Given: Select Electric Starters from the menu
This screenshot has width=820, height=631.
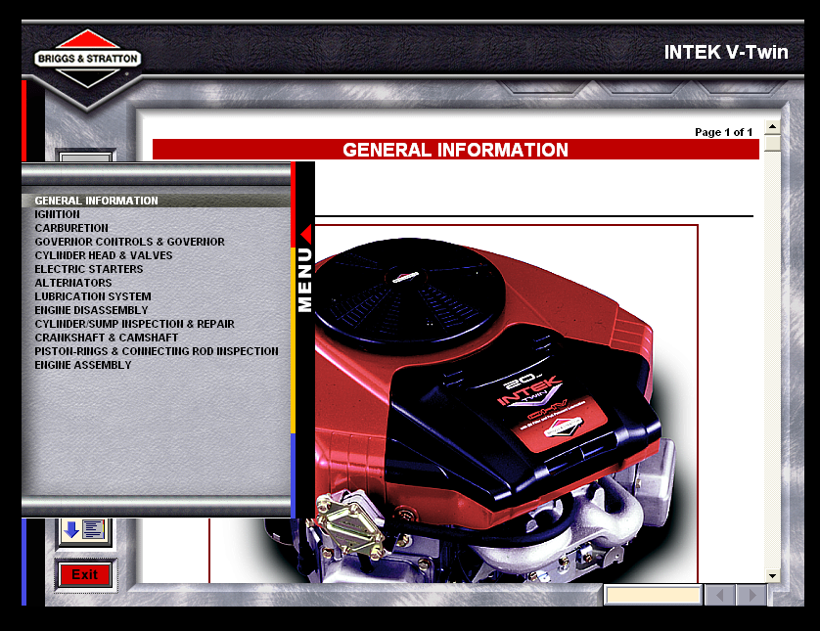Looking at the screenshot, I should click(89, 269).
